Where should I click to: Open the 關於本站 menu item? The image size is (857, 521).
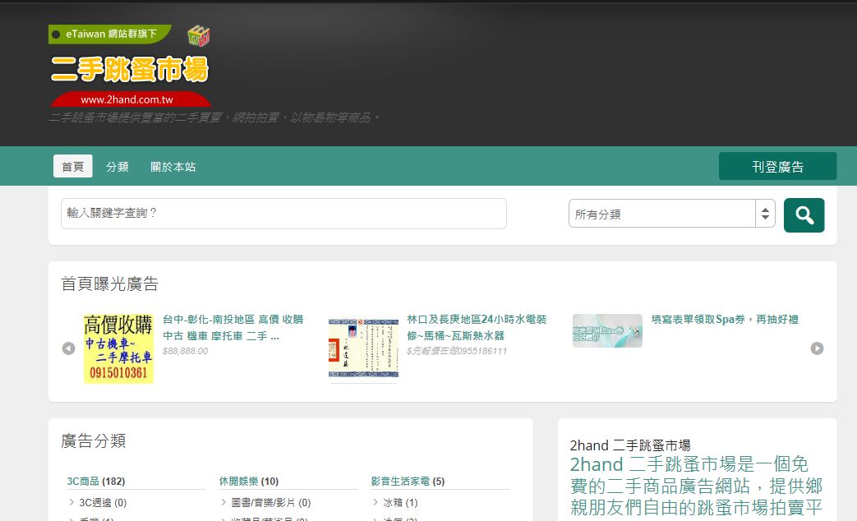[173, 167]
